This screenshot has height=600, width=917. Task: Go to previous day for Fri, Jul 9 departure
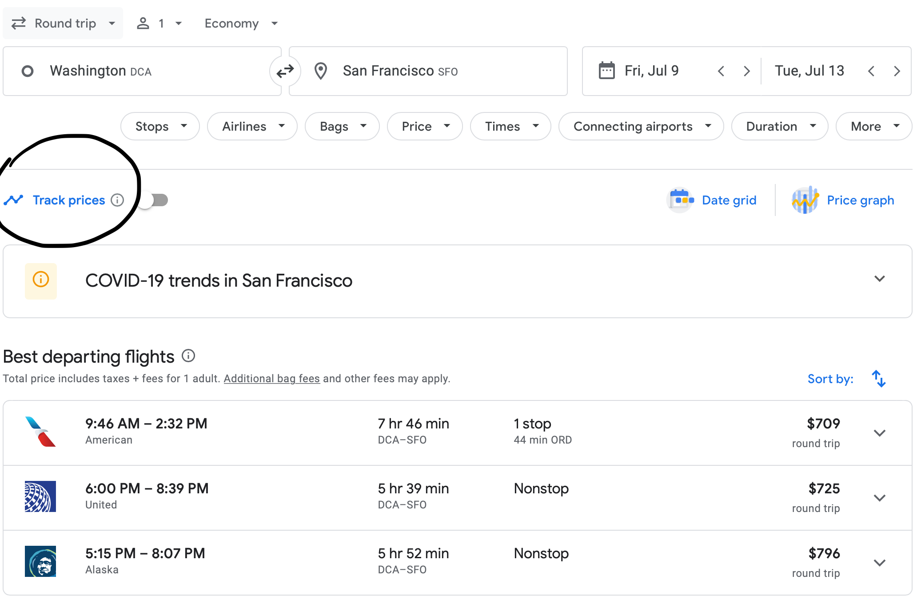(x=721, y=71)
